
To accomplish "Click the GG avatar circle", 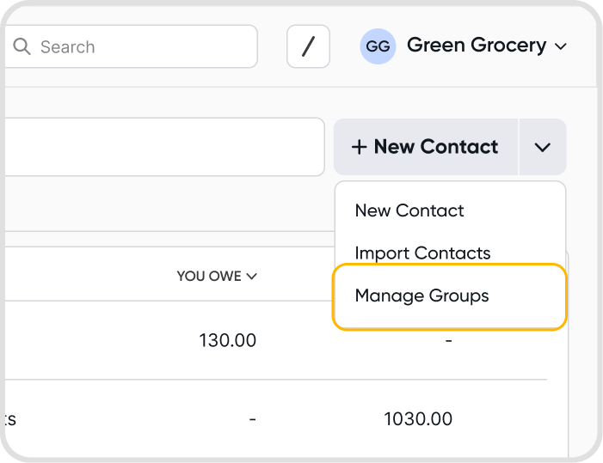I will click(x=378, y=46).
